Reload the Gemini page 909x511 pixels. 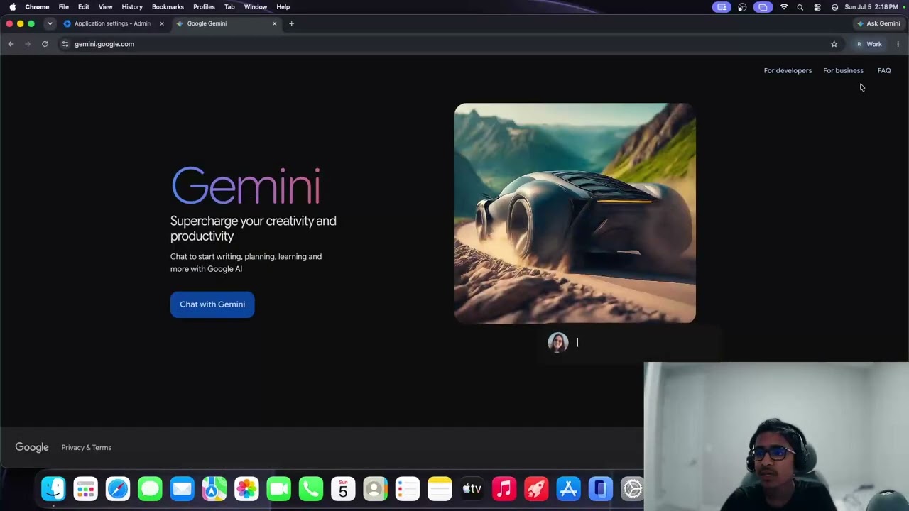45,44
